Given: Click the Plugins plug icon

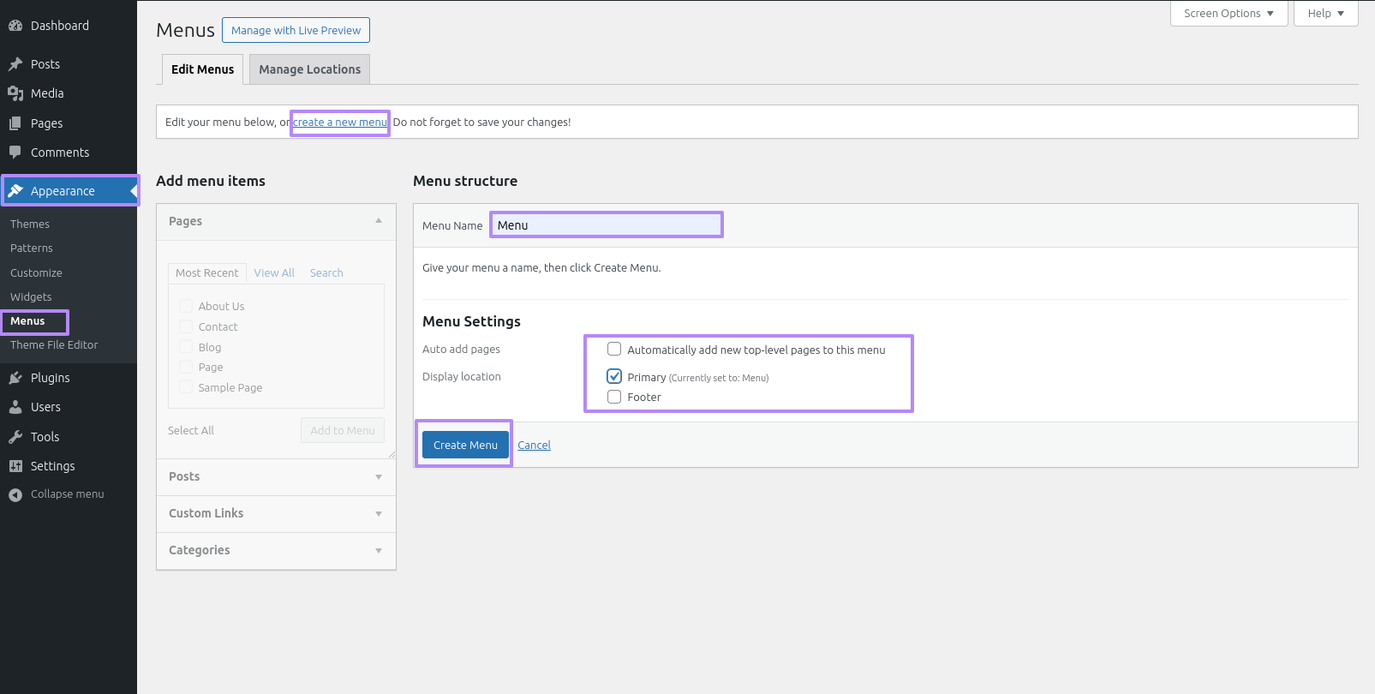Looking at the screenshot, I should click(x=15, y=378).
